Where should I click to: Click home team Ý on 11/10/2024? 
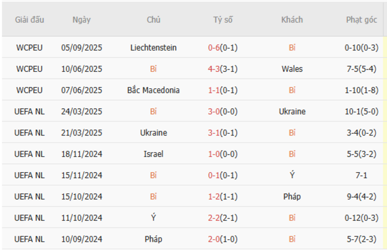click(x=153, y=218)
